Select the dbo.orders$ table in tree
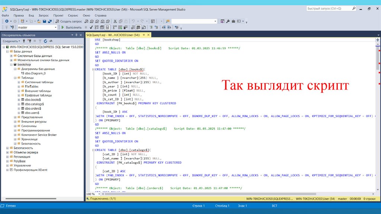381x214 pixels. [x=33, y=108]
